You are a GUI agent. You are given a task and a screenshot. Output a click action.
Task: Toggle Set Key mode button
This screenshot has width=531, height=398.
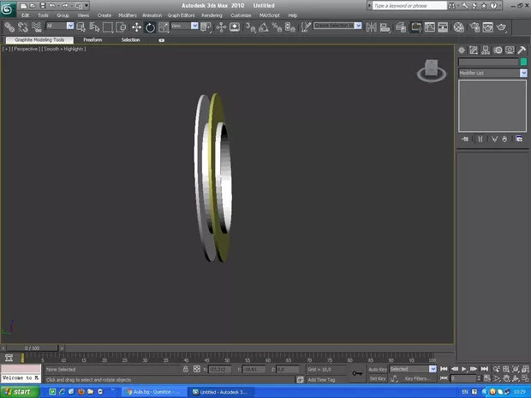378,378
